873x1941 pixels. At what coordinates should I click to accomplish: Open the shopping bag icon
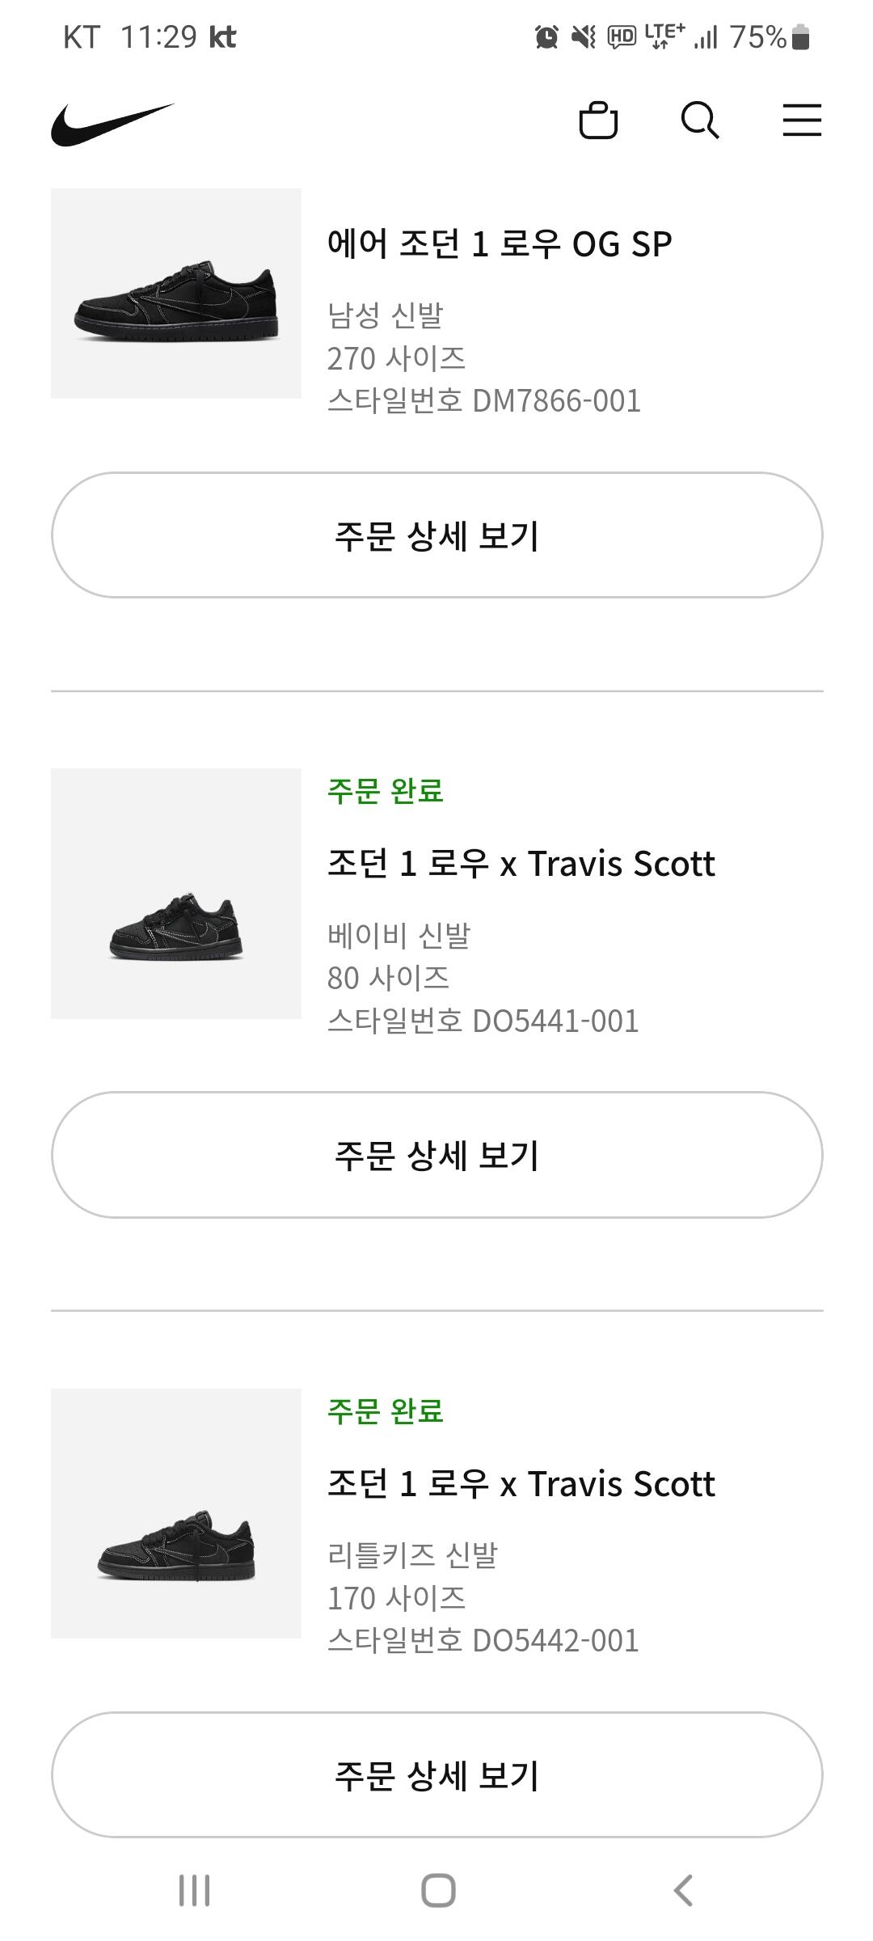click(598, 121)
